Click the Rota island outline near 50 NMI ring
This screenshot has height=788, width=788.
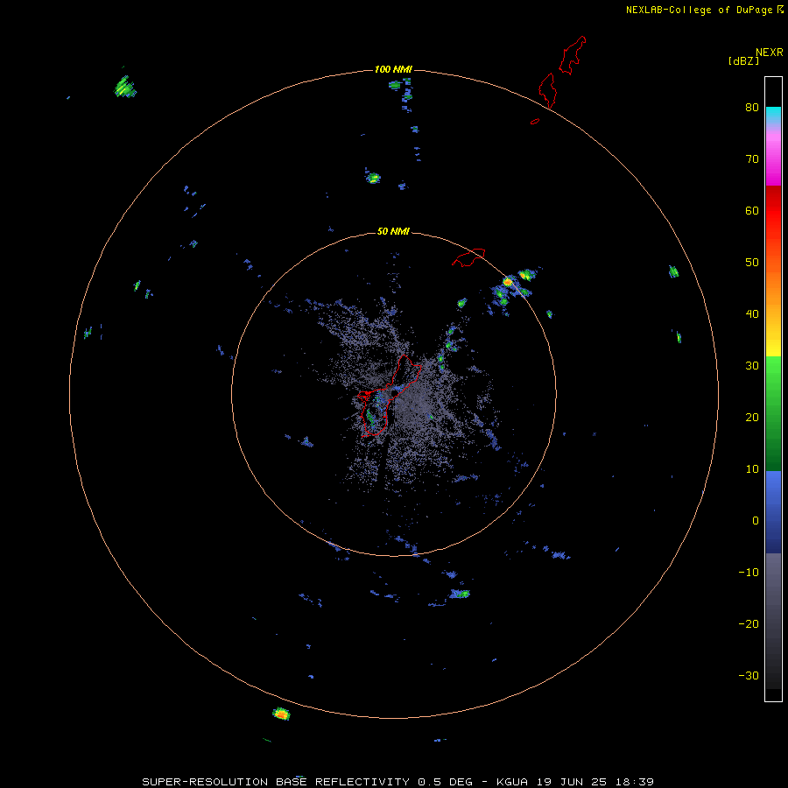click(468, 257)
